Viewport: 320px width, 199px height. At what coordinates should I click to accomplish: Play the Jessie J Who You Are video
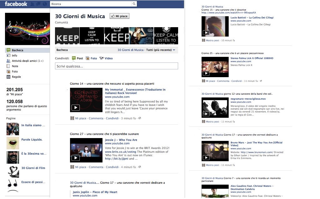click(86, 150)
